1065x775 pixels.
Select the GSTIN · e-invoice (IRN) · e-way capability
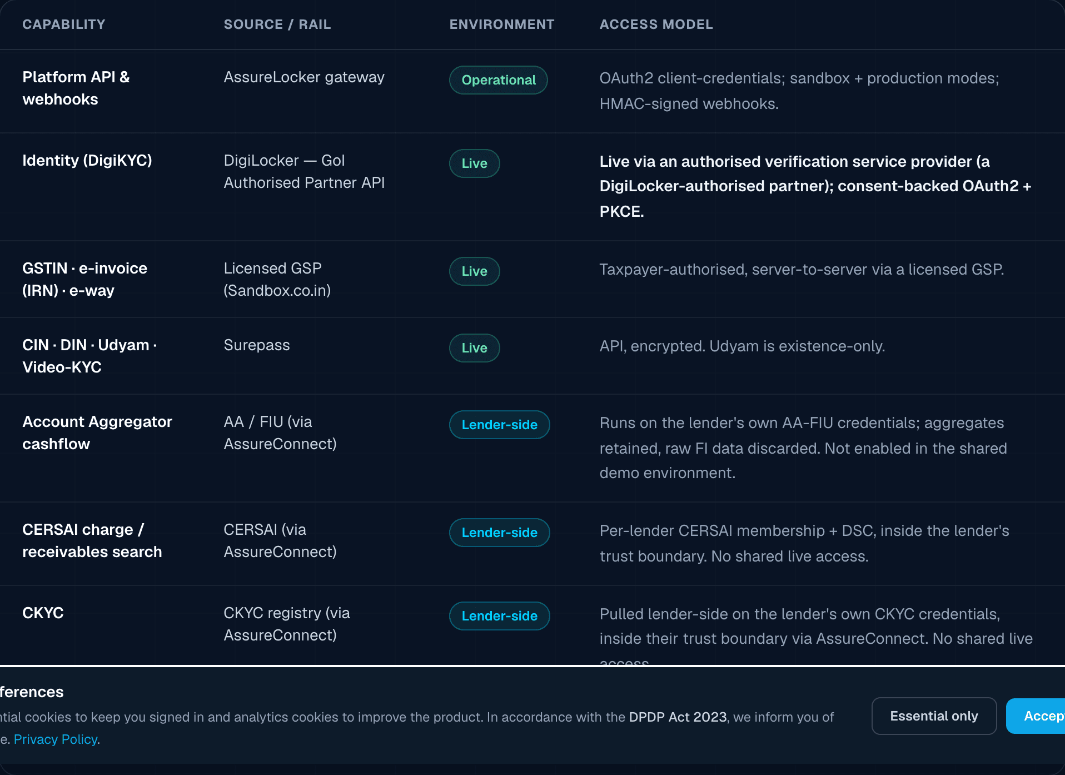click(84, 279)
